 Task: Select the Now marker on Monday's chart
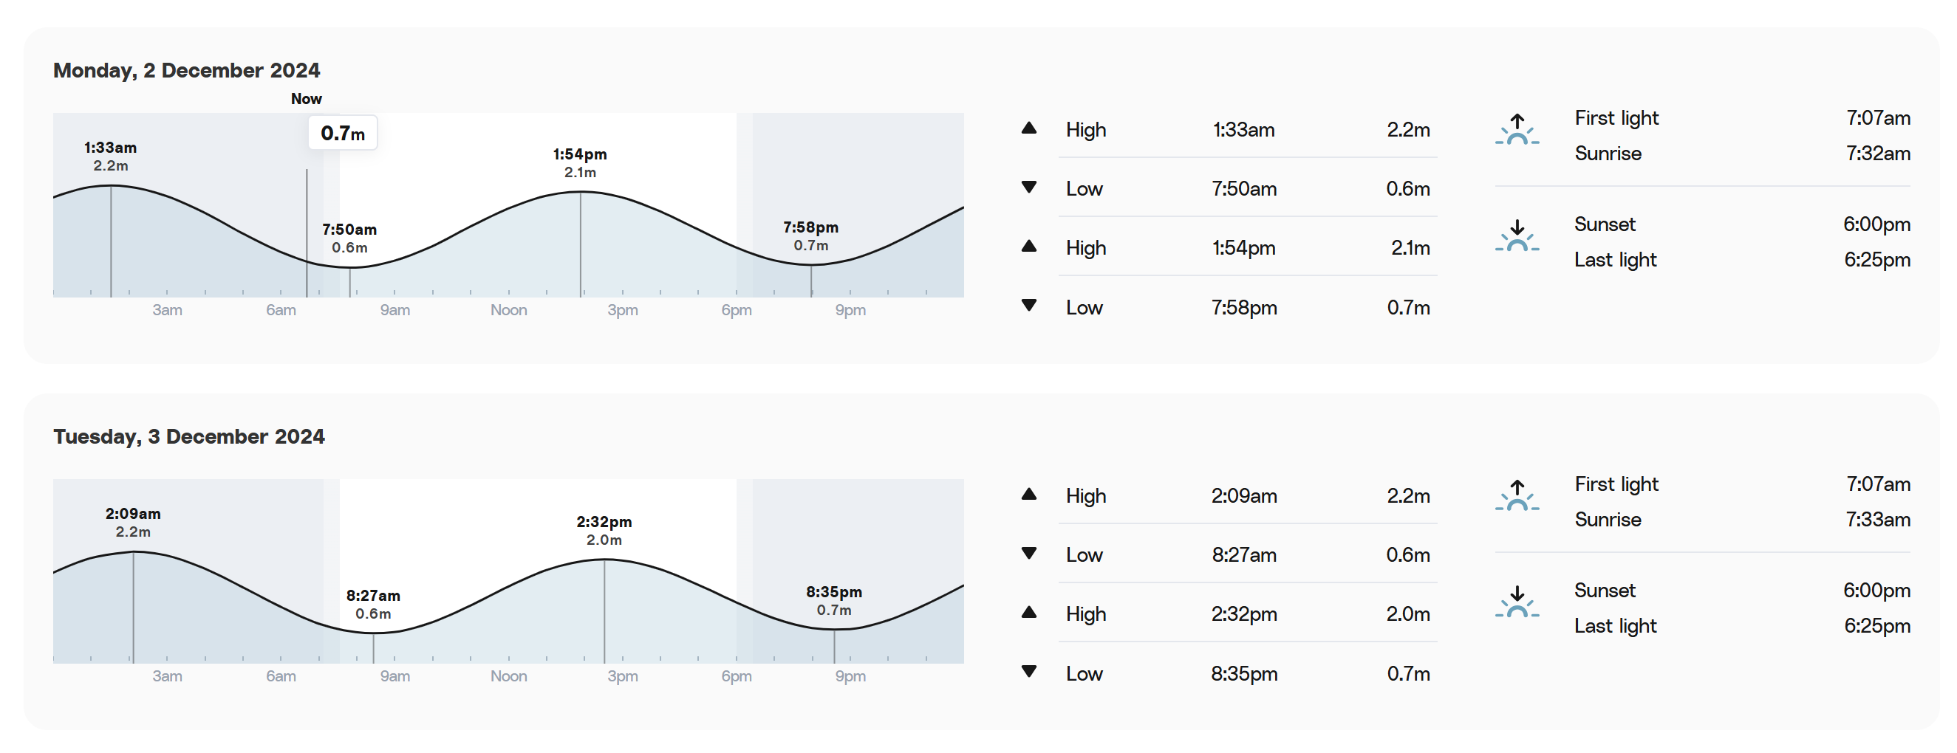click(306, 99)
